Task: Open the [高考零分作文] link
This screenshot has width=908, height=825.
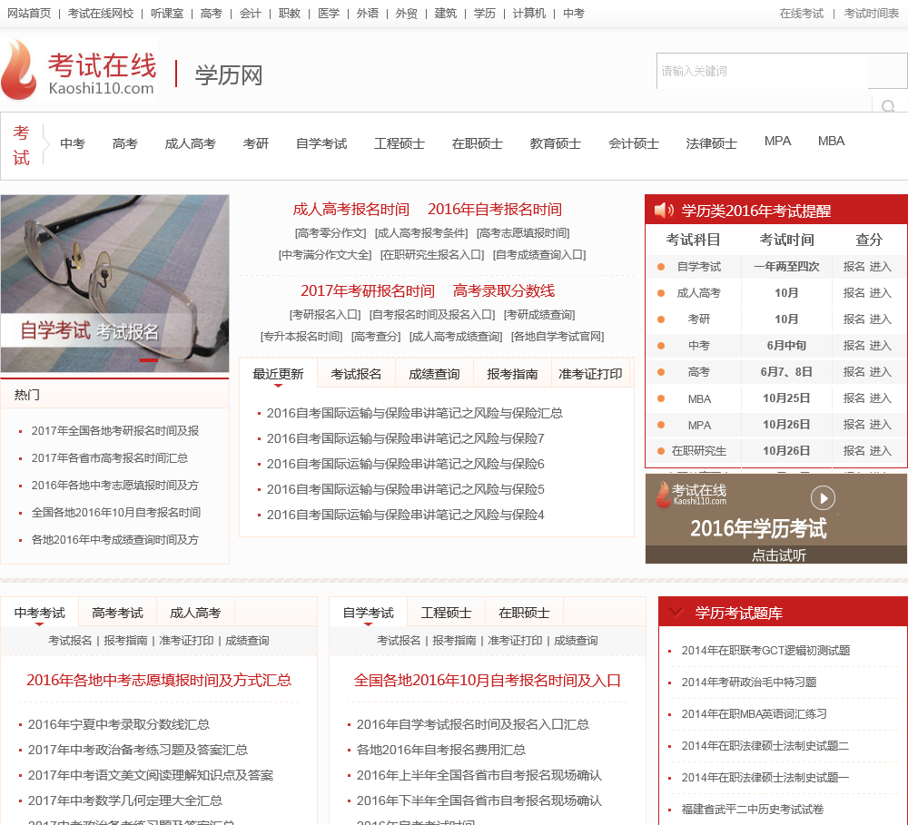Action: pos(331,233)
